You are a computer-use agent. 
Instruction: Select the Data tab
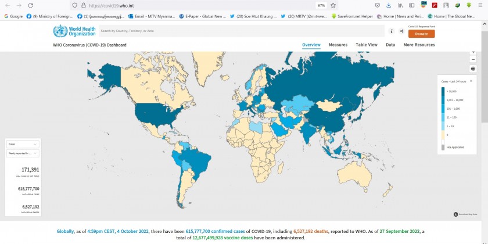[x=390, y=45]
